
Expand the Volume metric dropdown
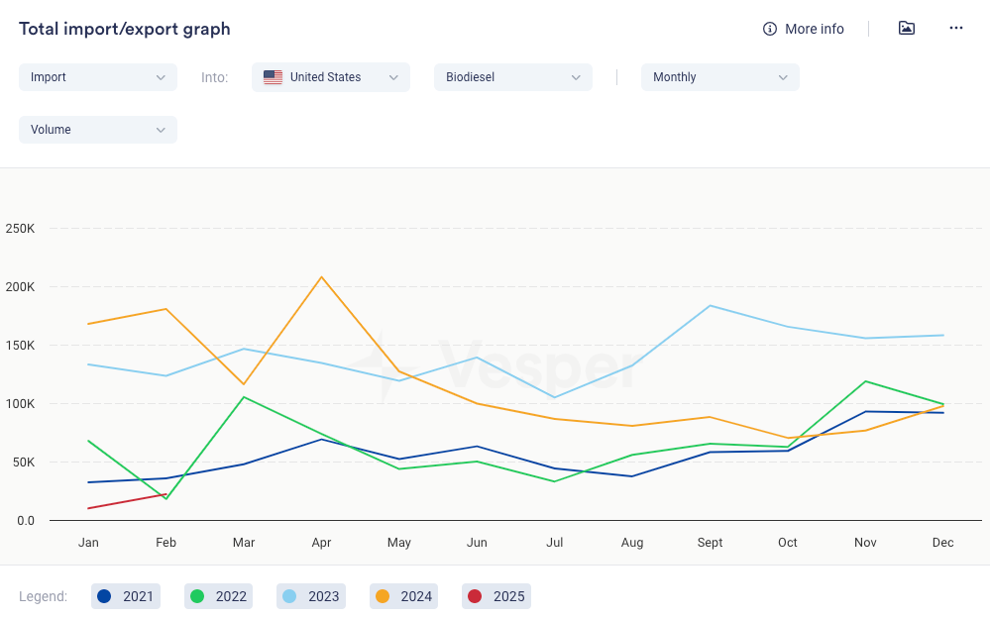click(97, 130)
